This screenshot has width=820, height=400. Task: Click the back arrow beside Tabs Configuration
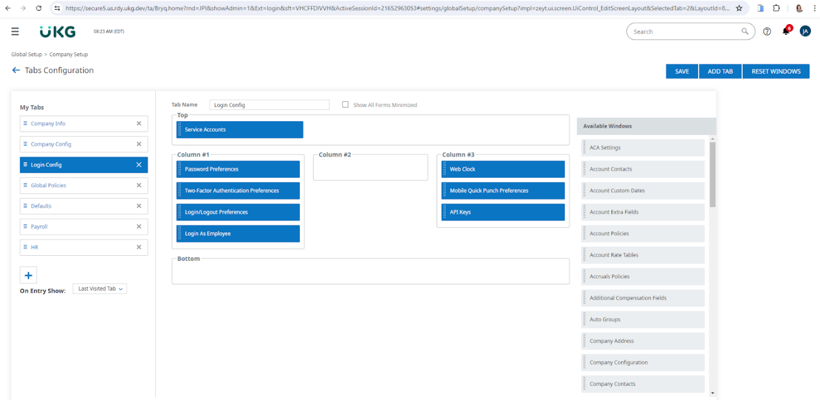point(16,70)
